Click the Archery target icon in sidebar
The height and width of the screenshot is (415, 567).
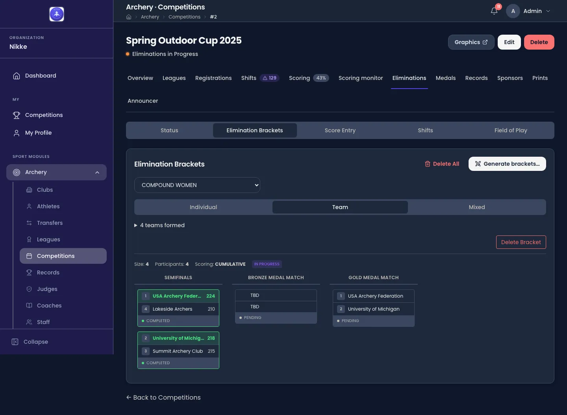(17, 172)
